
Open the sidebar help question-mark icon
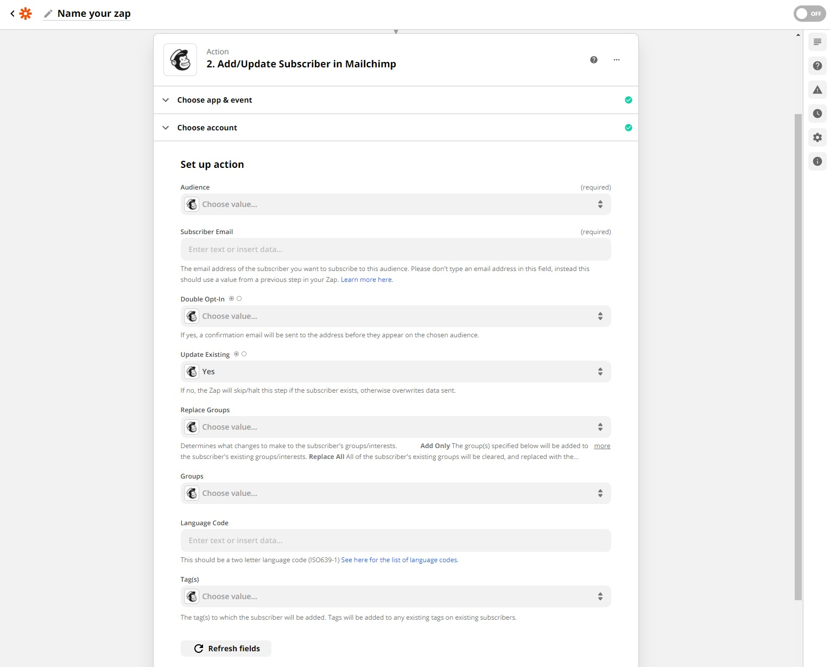(818, 66)
